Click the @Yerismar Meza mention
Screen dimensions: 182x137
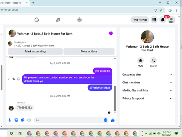100,88
